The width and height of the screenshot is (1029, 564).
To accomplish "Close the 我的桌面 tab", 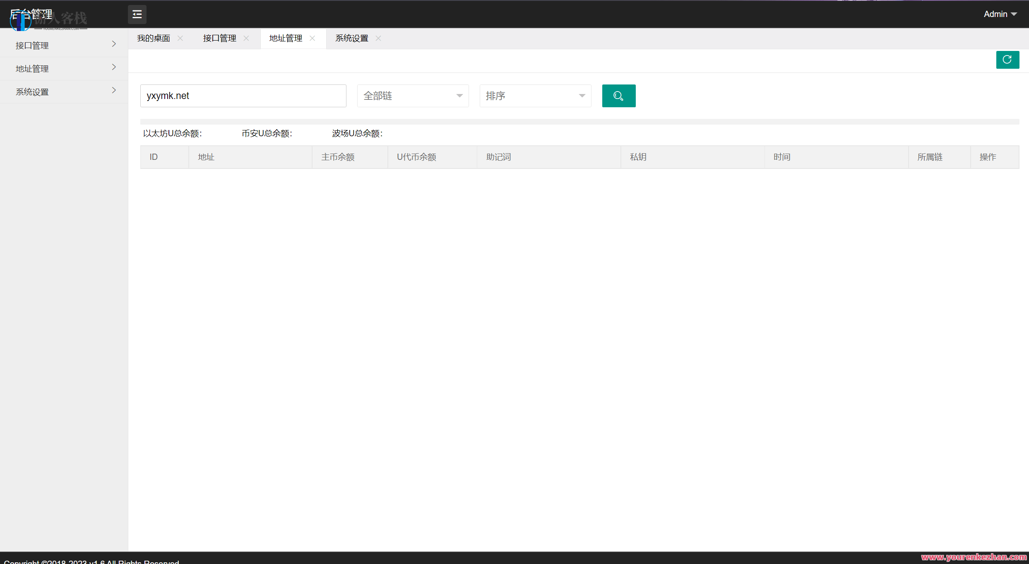I will (x=180, y=38).
